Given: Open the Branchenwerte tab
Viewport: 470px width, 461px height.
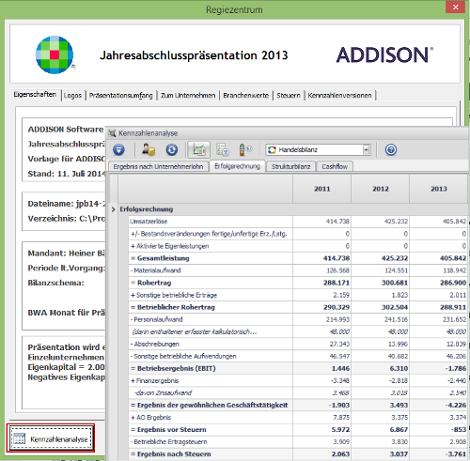Looking at the screenshot, I should (x=245, y=96).
